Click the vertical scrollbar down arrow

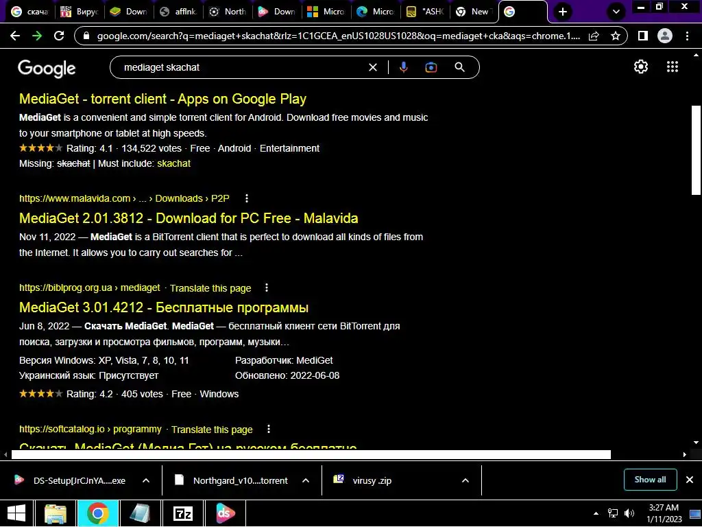tap(696, 443)
